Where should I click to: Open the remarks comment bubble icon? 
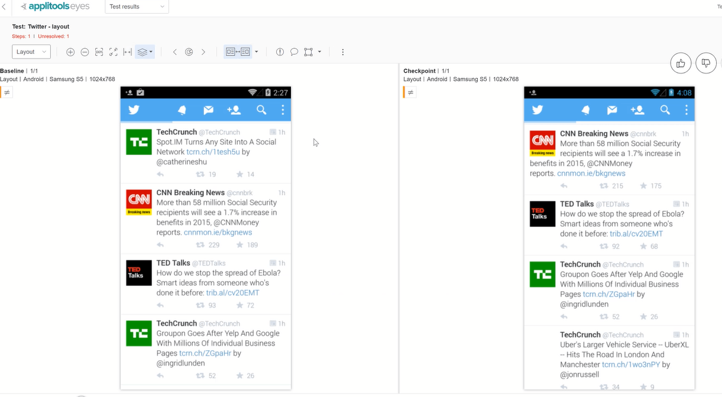click(294, 52)
